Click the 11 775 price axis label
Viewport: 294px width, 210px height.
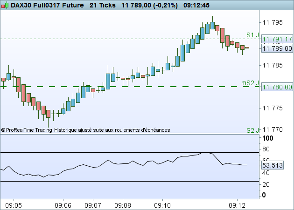pyautogui.click(x=273, y=108)
